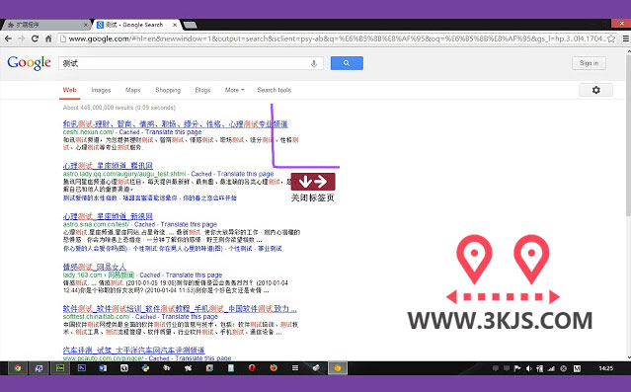Switch to the 扩展程序 extensions tab
The width and height of the screenshot is (631, 392).
coord(45,25)
